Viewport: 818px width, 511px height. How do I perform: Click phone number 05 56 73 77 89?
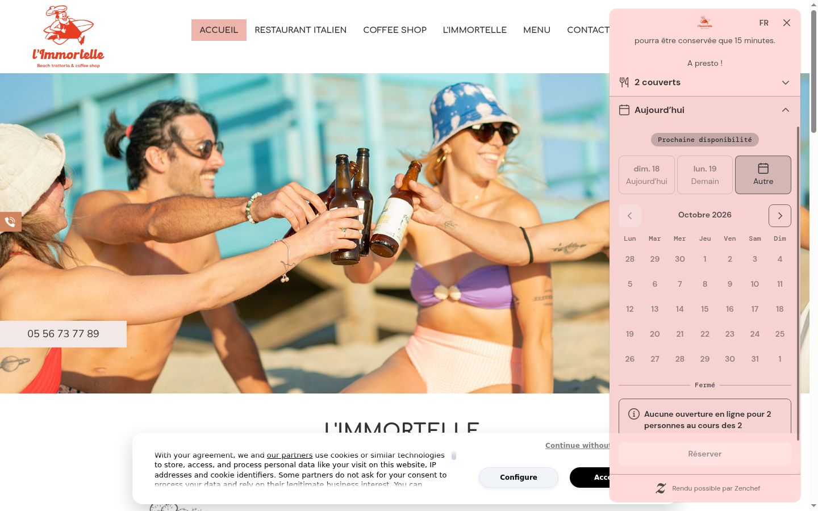pyautogui.click(x=63, y=334)
